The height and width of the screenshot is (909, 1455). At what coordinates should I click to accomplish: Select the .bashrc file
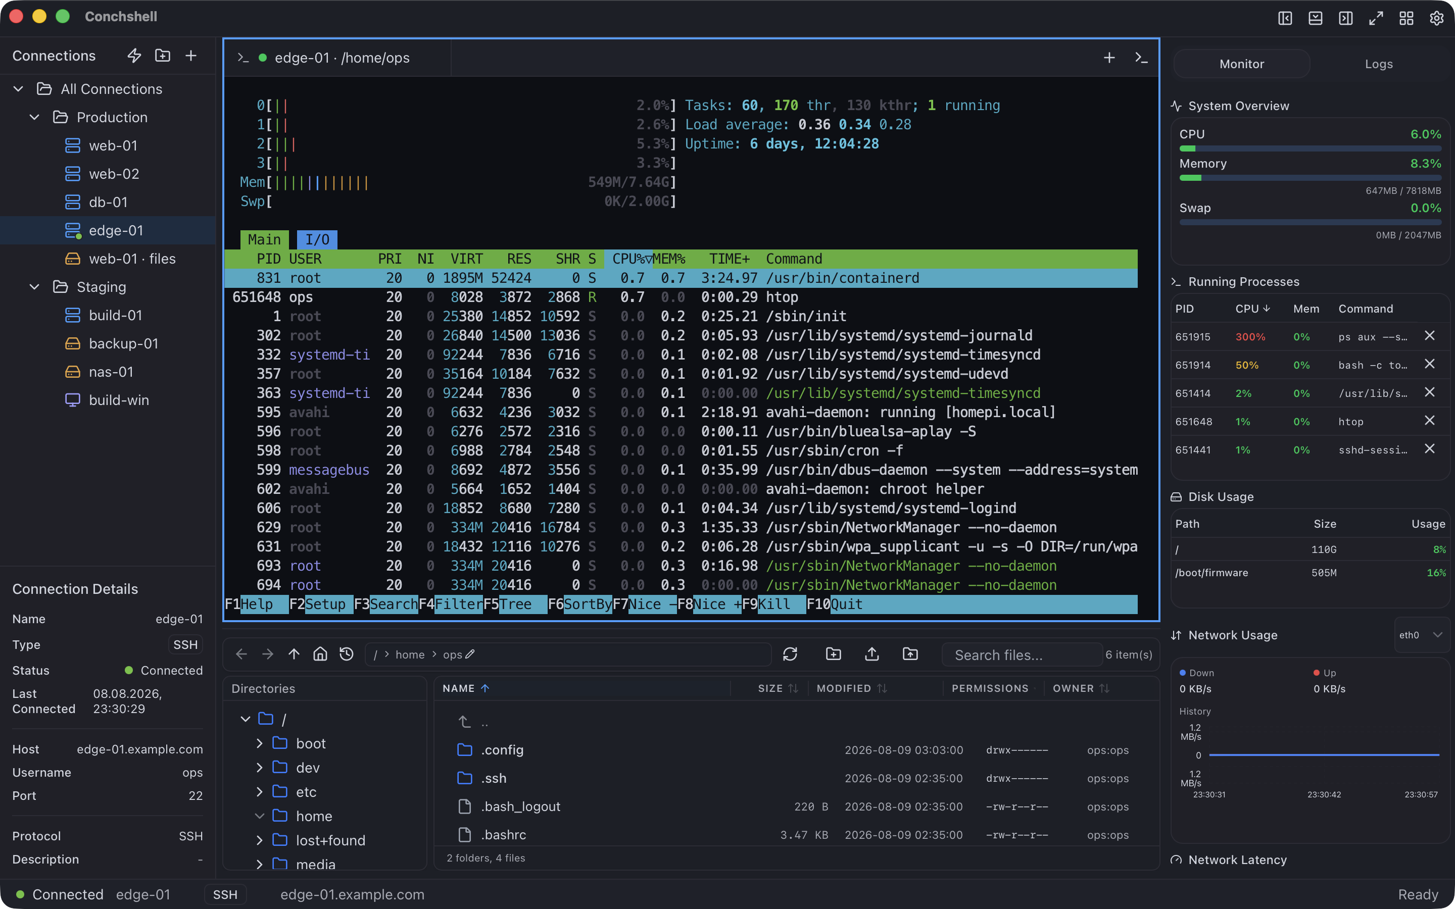796,834
